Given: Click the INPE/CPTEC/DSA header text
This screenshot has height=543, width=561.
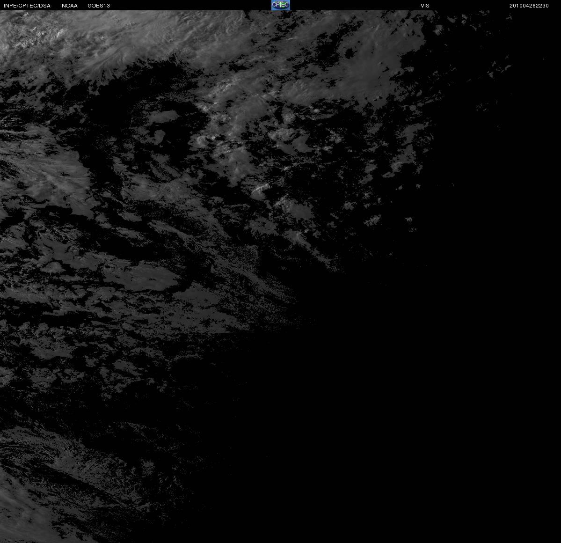Looking at the screenshot, I should (27, 6).
